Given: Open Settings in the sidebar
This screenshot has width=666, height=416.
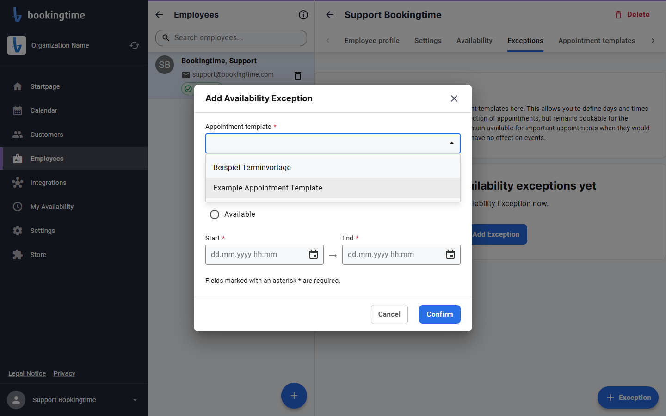Looking at the screenshot, I should [x=74, y=231].
